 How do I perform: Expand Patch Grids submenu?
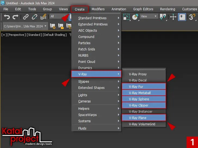click(x=96, y=49)
